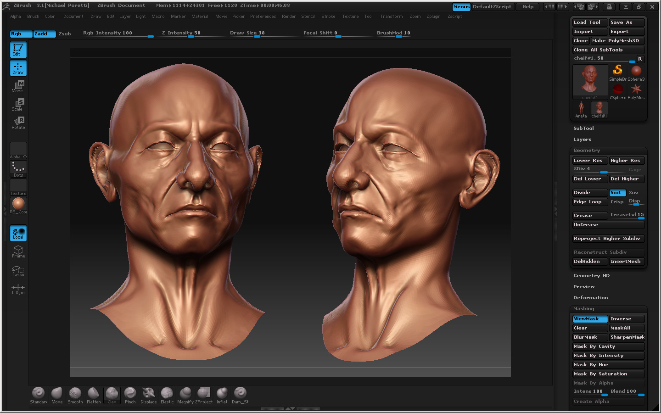Image resolution: width=661 pixels, height=413 pixels.
Task: Collapse the Masking section
Action: click(583, 309)
